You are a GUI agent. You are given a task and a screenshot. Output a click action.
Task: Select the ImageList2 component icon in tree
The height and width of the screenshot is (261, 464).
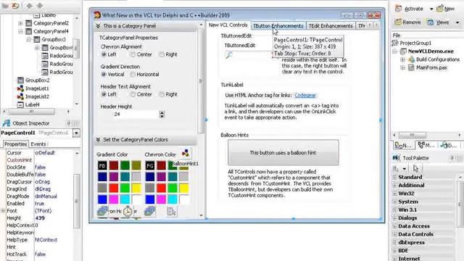20,96
